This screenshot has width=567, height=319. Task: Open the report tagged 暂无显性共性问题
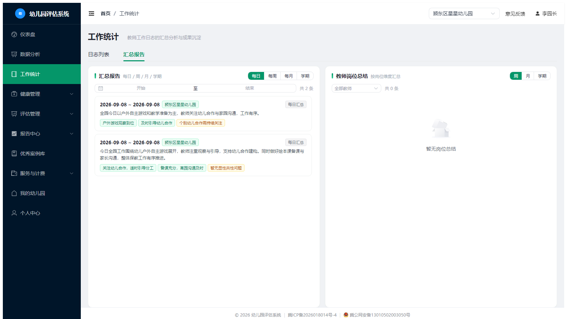point(203,155)
